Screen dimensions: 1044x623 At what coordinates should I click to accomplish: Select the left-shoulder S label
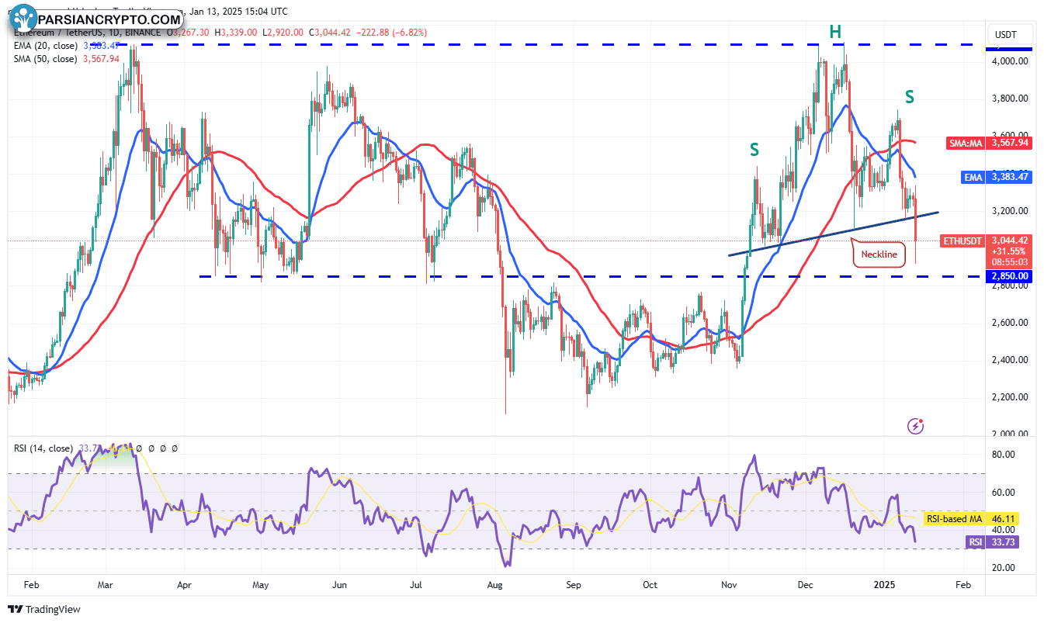click(x=754, y=150)
